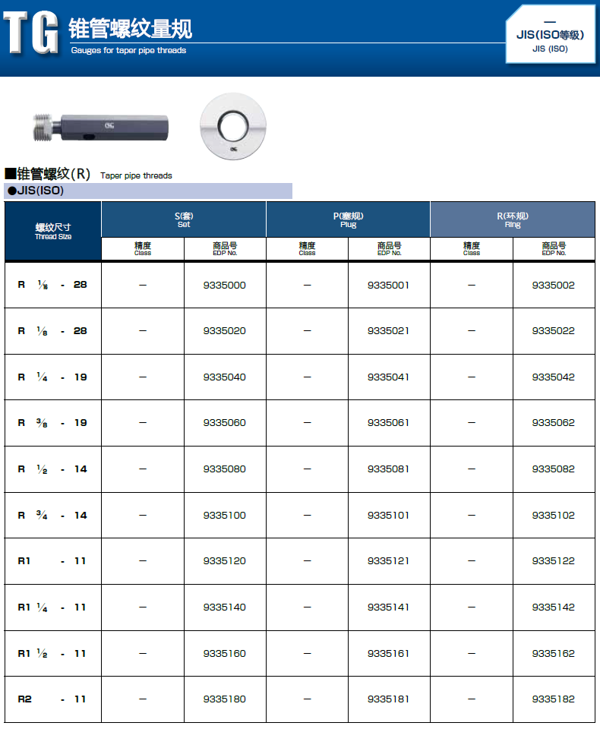Click thread size R 1/8 - 28

52,330
